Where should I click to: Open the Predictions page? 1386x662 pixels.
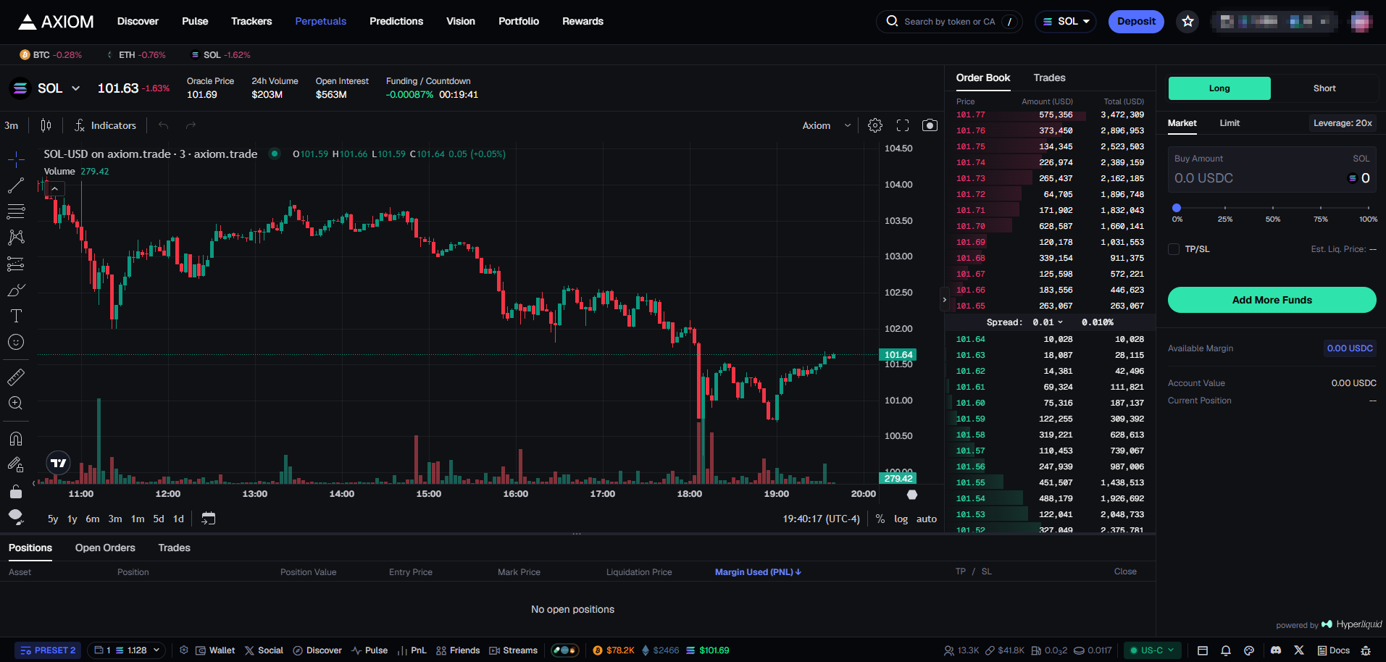point(396,22)
